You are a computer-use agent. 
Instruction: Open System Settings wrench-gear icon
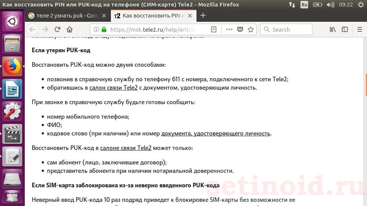pos(12,111)
